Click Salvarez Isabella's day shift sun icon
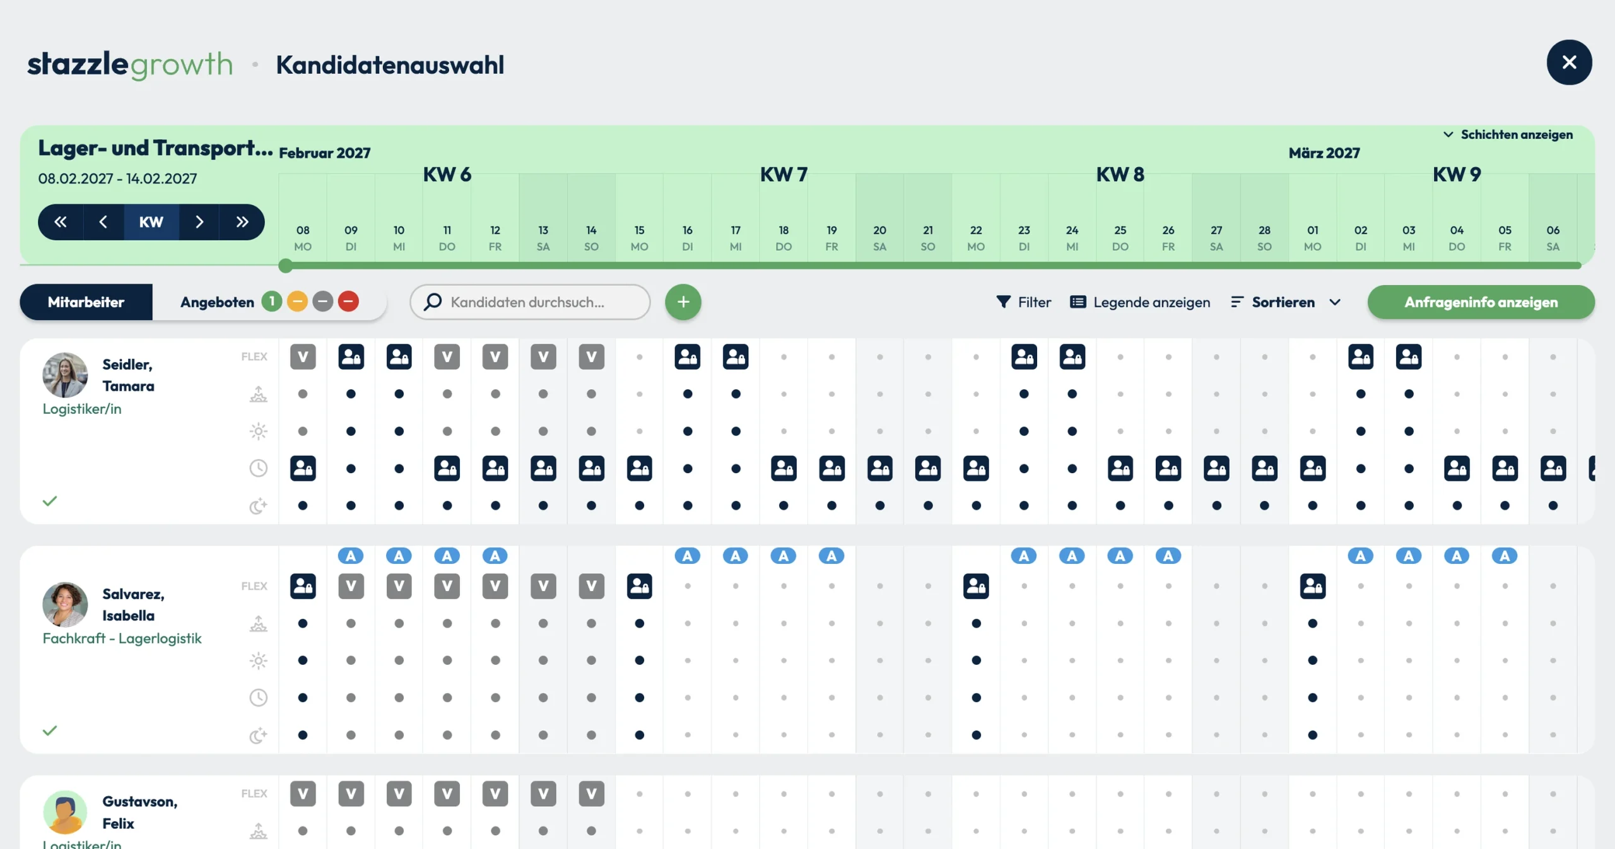Screen dimensions: 1615x849 click(258, 660)
